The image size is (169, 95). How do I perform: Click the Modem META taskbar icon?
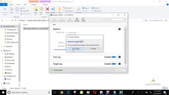pyautogui.click(x=121, y=92)
